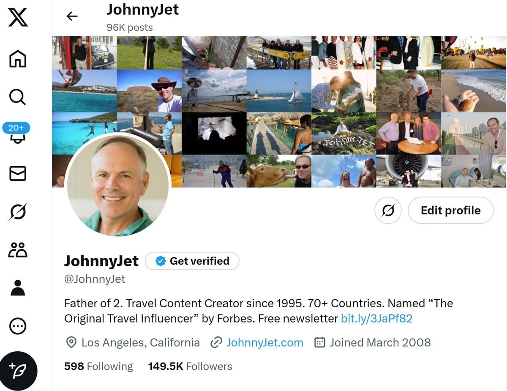Image resolution: width=507 pixels, height=391 pixels.
Task: View the 598 Following list
Action: point(98,366)
